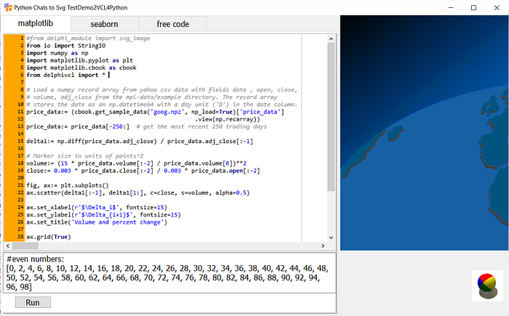509x316 pixels.
Task: Click the 'delta1:= np.diff' line
Action: coord(140,142)
